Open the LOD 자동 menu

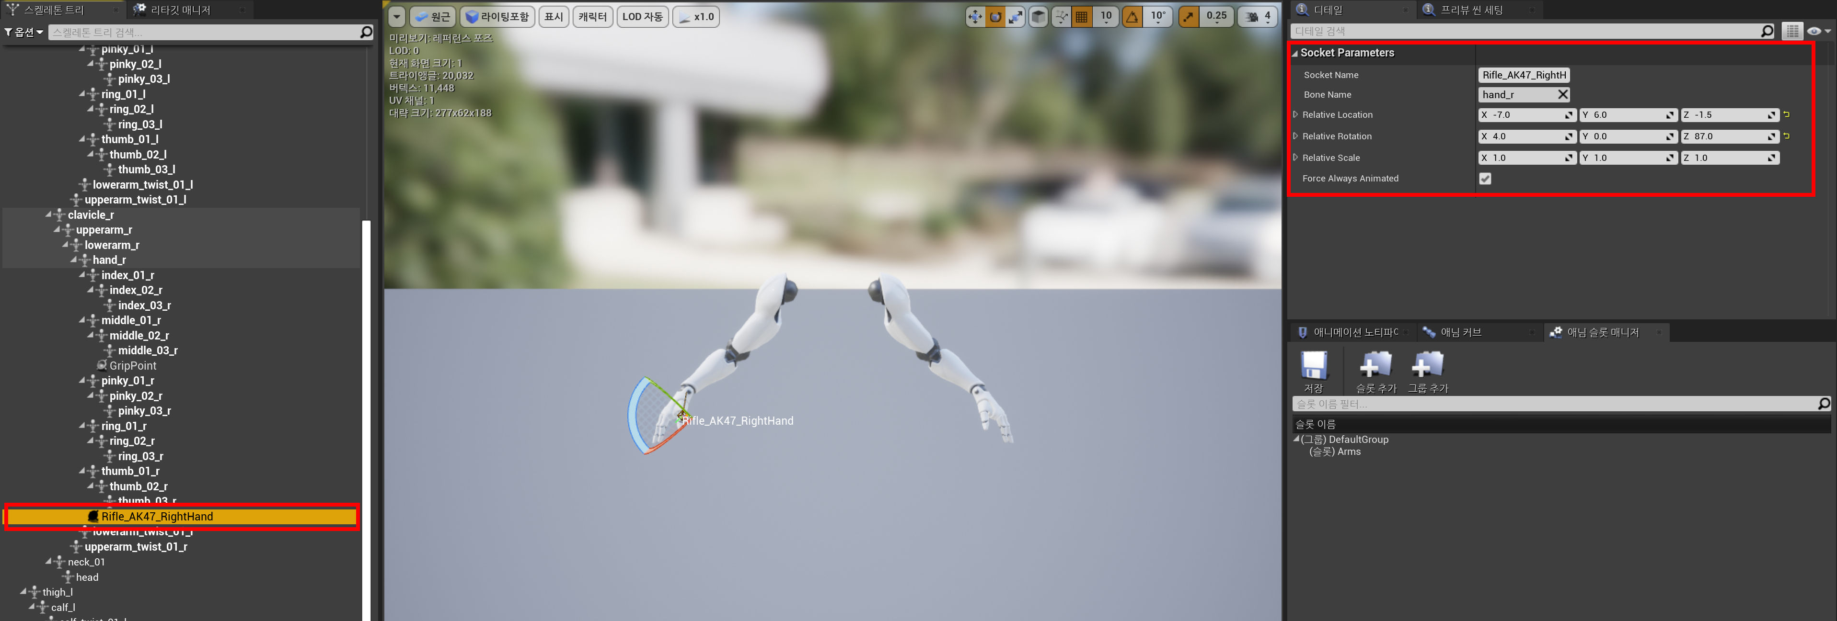coord(642,16)
